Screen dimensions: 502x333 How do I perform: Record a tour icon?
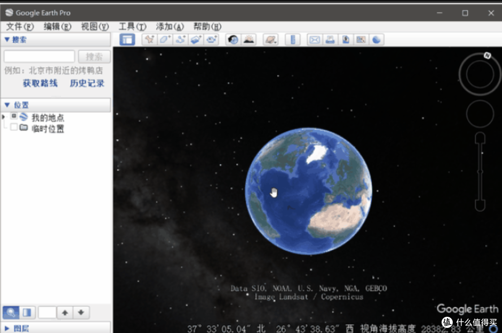pyautogui.click(x=211, y=39)
